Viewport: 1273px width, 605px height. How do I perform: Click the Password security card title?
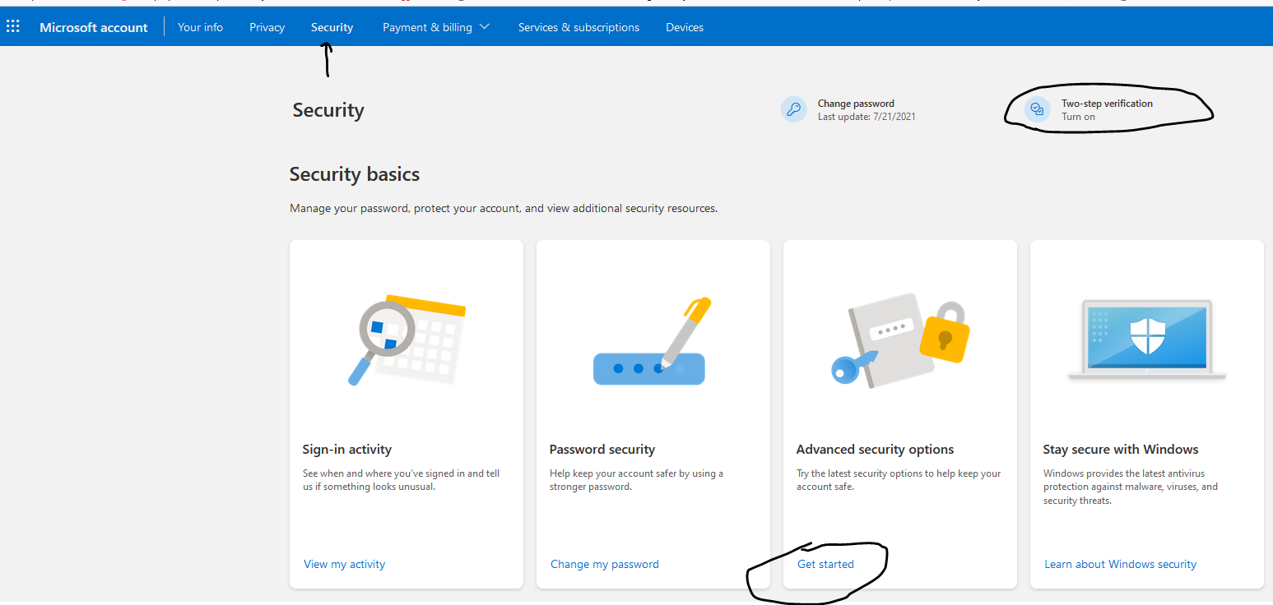pos(602,450)
